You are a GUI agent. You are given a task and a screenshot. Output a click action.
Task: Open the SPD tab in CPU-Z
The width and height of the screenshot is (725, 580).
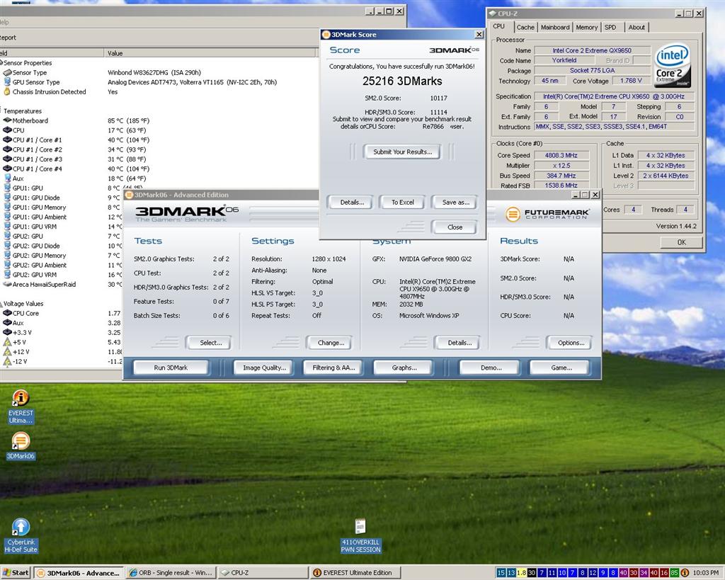(x=610, y=28)
